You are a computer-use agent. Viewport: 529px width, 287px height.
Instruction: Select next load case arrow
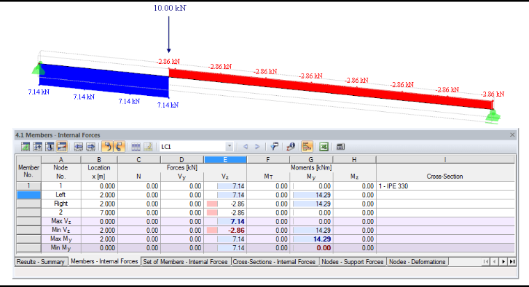[257, 147]
